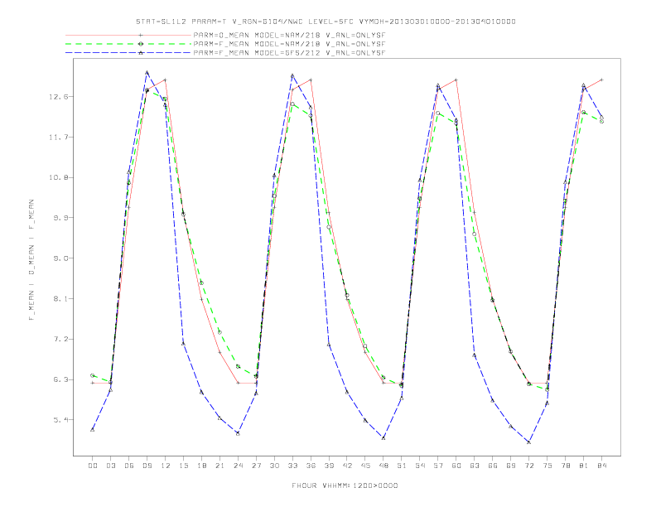Select legend entry PARM=F_MEAN MODEL=GFS/212
656x507 pixels.
coord(289,53)
